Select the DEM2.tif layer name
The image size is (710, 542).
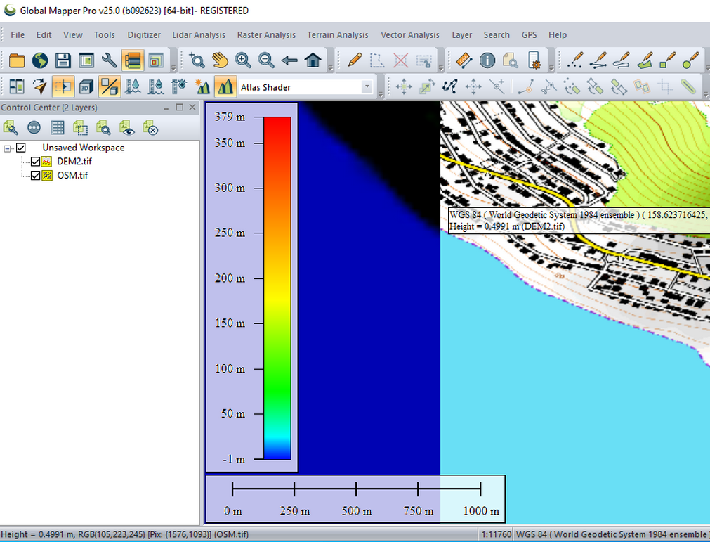[74, 162]
